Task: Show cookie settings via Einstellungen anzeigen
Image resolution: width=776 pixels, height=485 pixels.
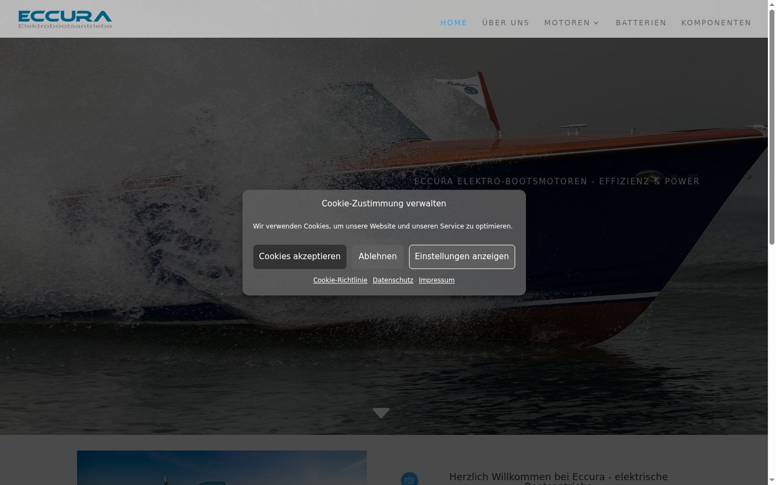Action: (462, 257)
